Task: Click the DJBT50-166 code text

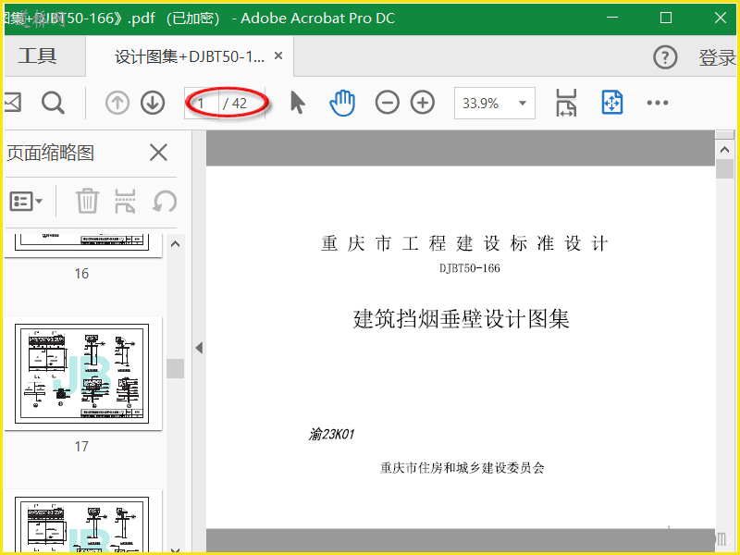Action: coord(470,268)
